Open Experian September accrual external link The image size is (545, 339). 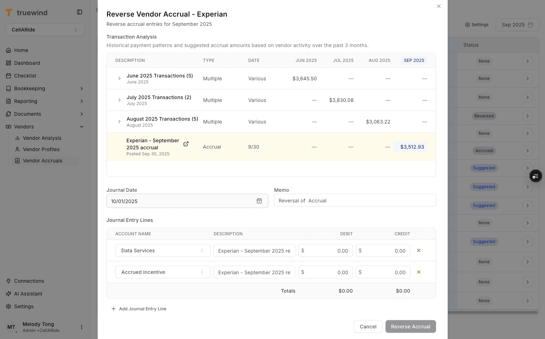click(x=186, y=144)
